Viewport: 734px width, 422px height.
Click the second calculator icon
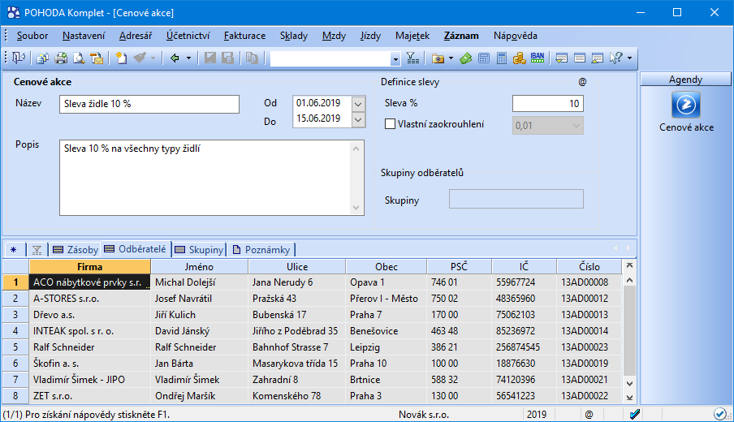[501, 58]
